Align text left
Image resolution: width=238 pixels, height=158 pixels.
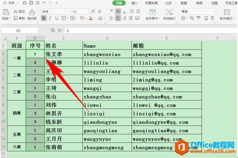click(112, 18)
